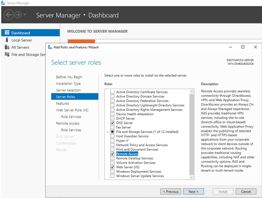Select the Remote Access role label
Viewport: 262px width, 198px height.
pyautogui.click(x=127, y=154)
